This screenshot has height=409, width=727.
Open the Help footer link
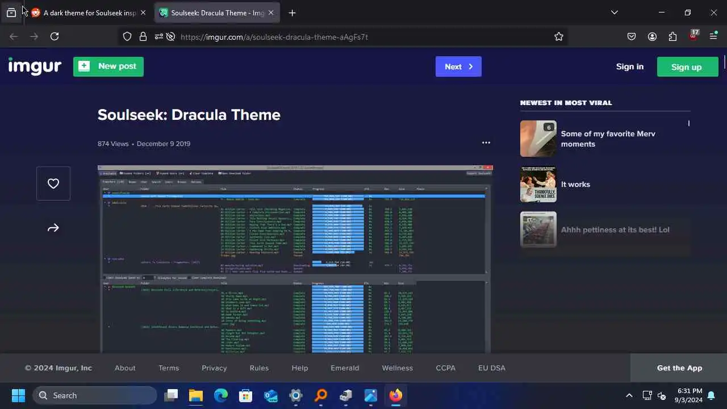300,368
